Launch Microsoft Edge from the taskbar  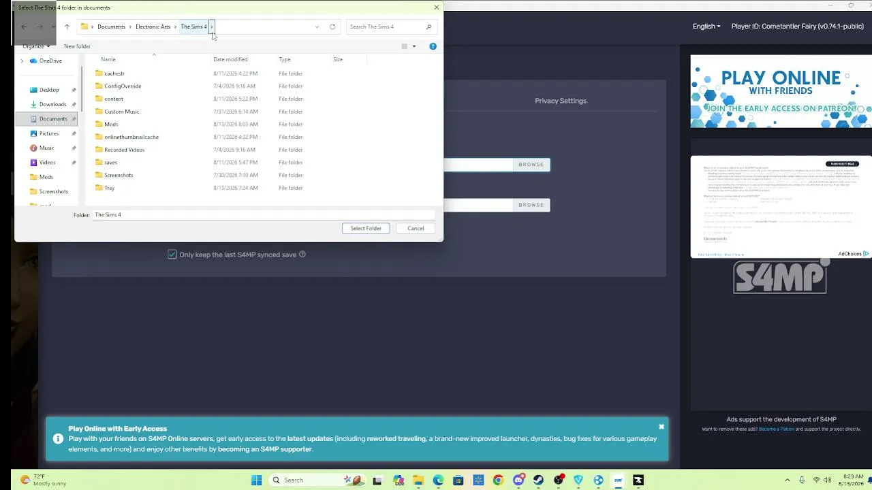point(438,480)
